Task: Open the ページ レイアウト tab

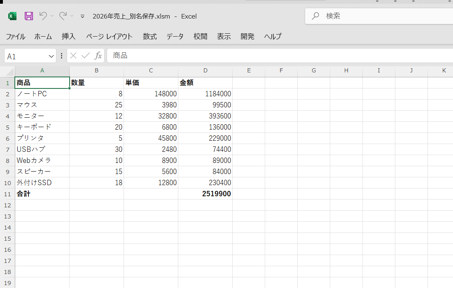Action: (109, 36)
